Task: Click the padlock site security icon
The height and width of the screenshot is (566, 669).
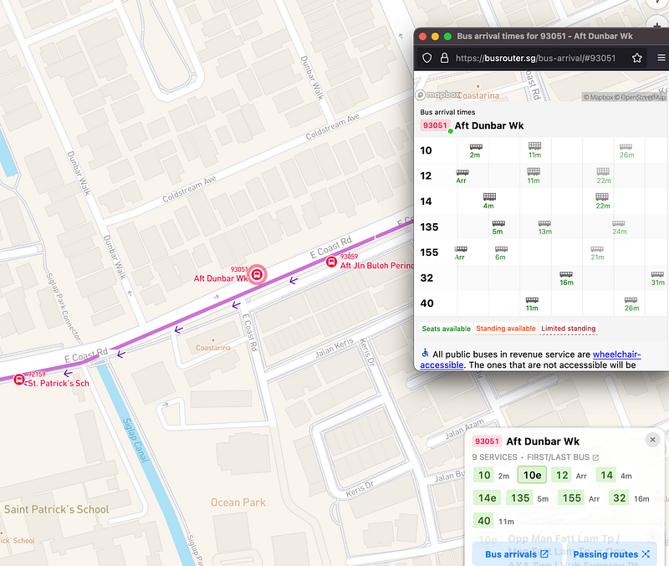Action: [444, 58]
